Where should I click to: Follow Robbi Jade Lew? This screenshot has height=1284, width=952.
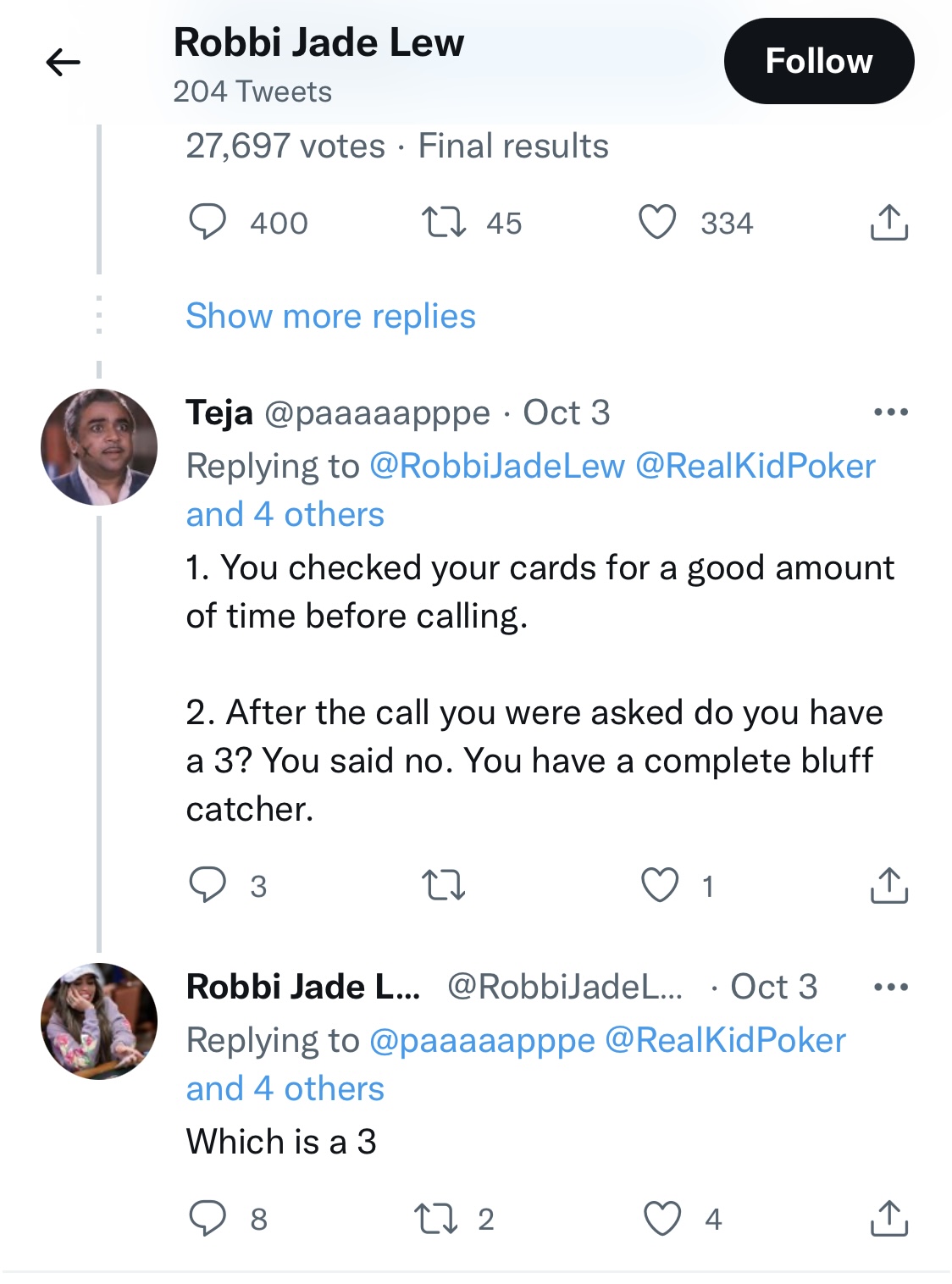pos(819,61)
